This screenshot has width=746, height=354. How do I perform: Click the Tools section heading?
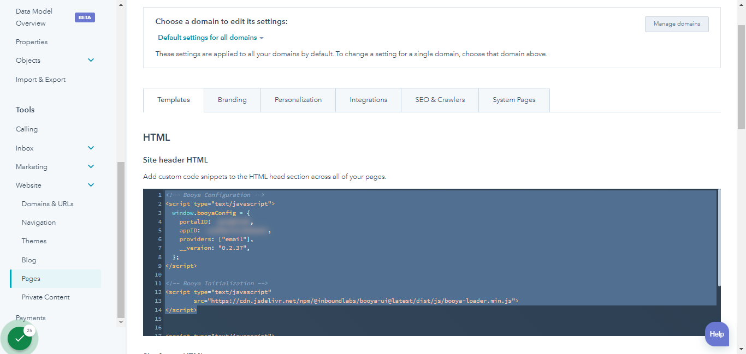coord(25,110)
